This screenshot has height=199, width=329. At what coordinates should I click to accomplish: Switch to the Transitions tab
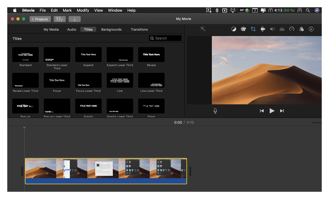pos(139,30)
